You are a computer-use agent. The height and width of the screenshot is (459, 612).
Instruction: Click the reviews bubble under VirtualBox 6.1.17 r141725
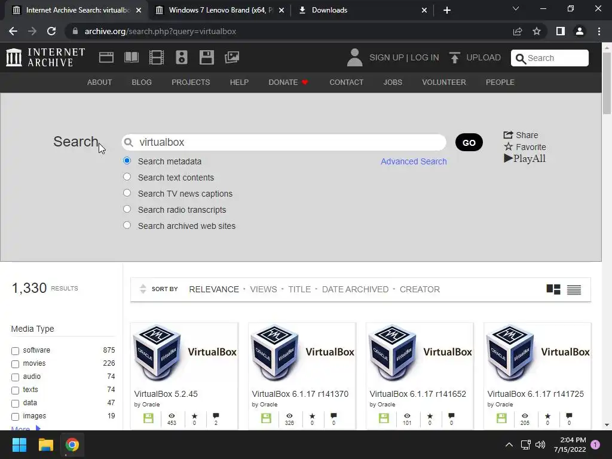click(569, 416)
